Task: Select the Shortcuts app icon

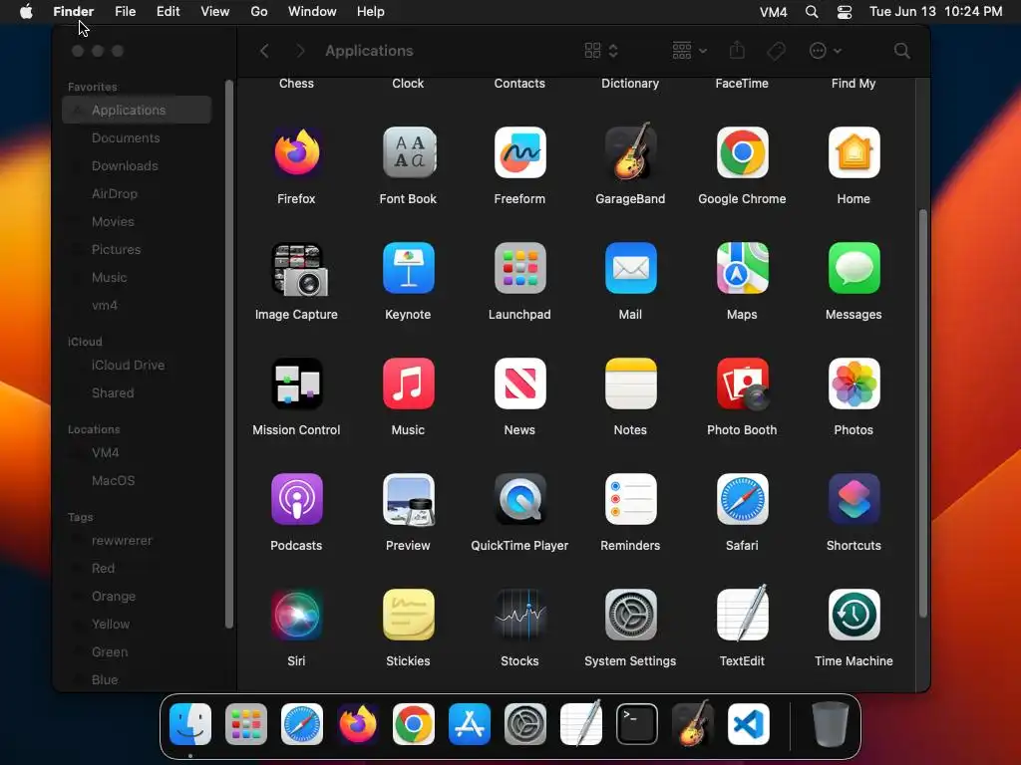Action: point(853,500)
